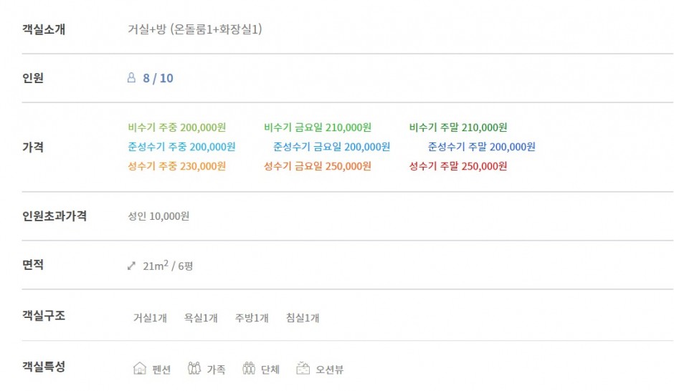This screenshot has width=674, height=391.
Task: Click the 거실1개 room structure tag
Action: pos(150,318)
